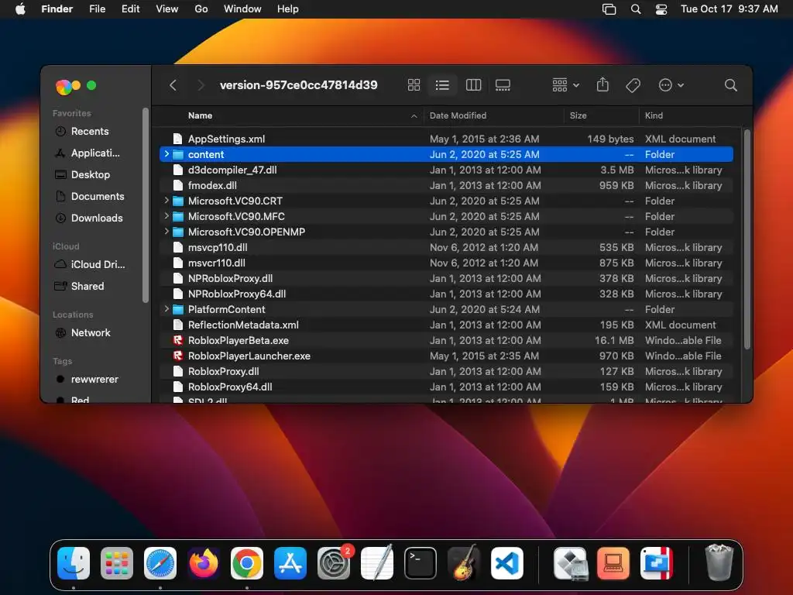Open the Go menu
Image resolution: width=793 pixels, height=595 pixels.
click(201, 9)
